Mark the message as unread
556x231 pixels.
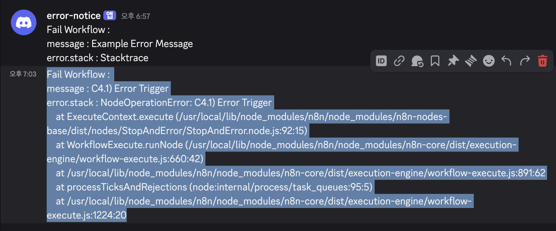tap(417, 61)
